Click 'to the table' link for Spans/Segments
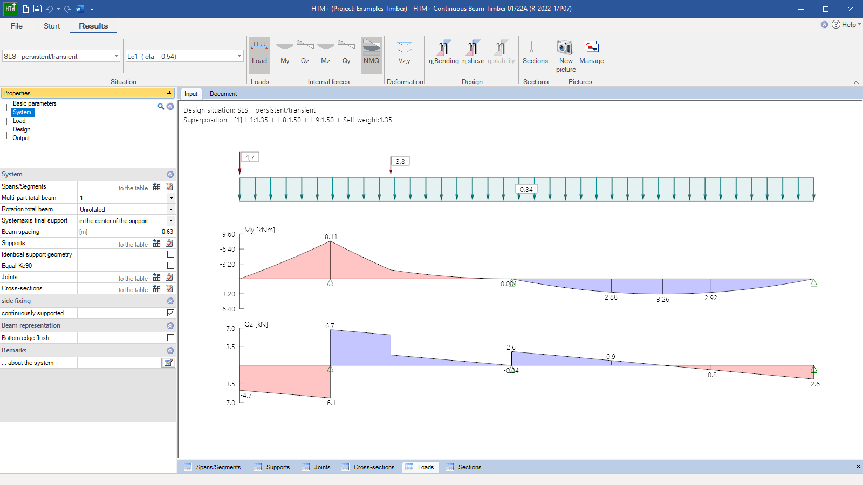Viewport: 863px width, 485px height. pos(133,188)
